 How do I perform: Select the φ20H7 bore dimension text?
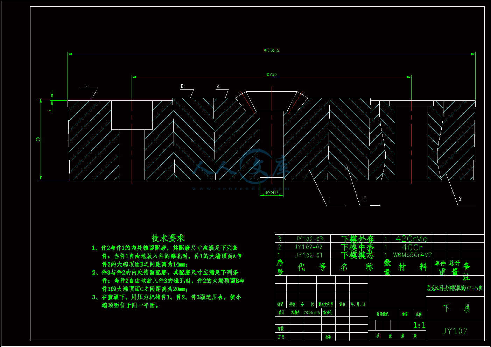[272, 192]
